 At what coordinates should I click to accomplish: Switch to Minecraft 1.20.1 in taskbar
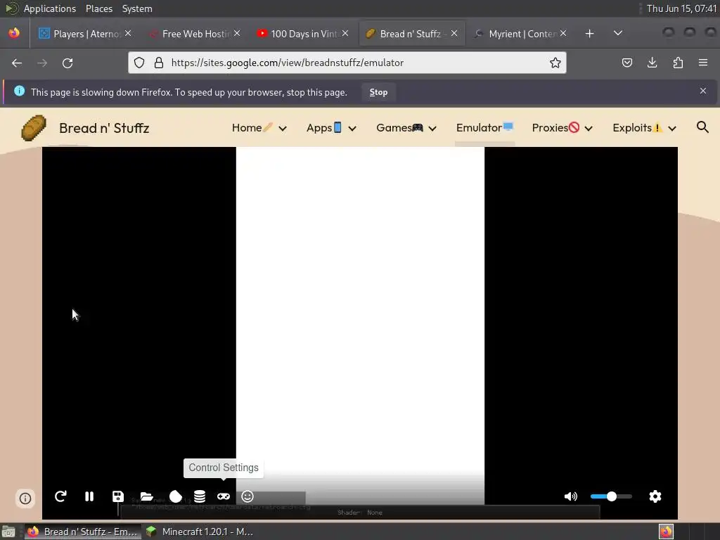click(x=200, y=532)
